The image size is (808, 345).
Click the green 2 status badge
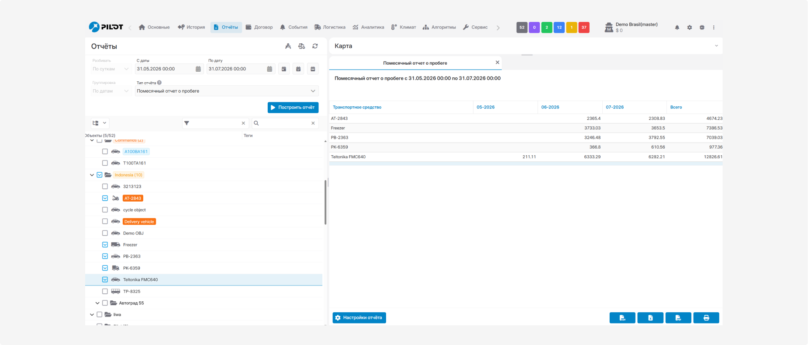pos(547,28)
